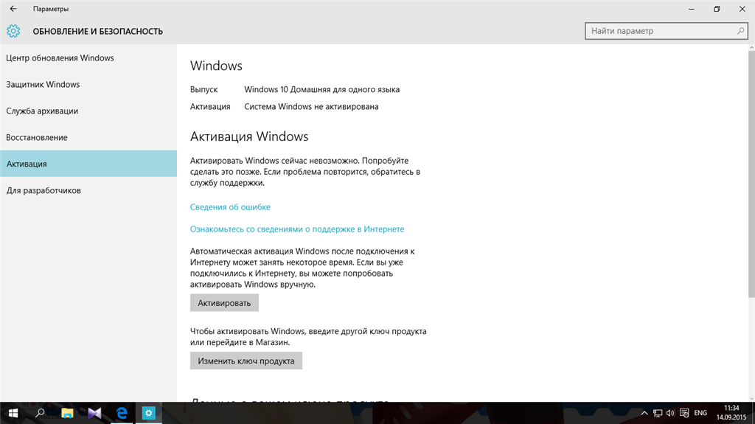This screenshot has width=755, height=424.
Task: Click the vertical scrollbar thumb
Action: tap(751, 175)
